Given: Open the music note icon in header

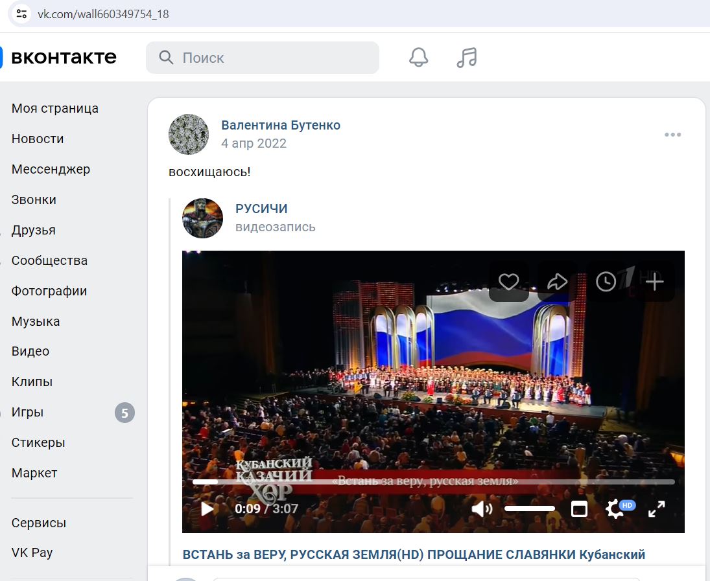Looking at the screenshot, I should 467,58.
